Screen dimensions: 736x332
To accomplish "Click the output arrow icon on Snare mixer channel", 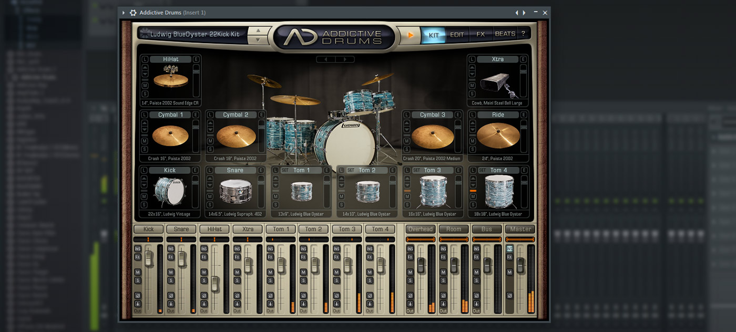I will [x=171, y=304].
